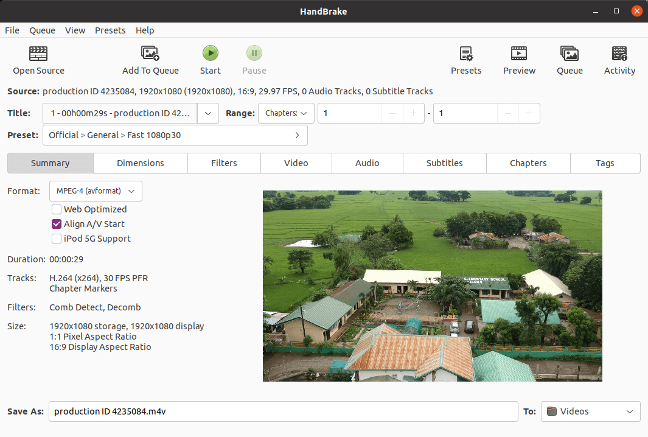Uncheck the Align A/V Start checkbox

(x=57, y=223)
